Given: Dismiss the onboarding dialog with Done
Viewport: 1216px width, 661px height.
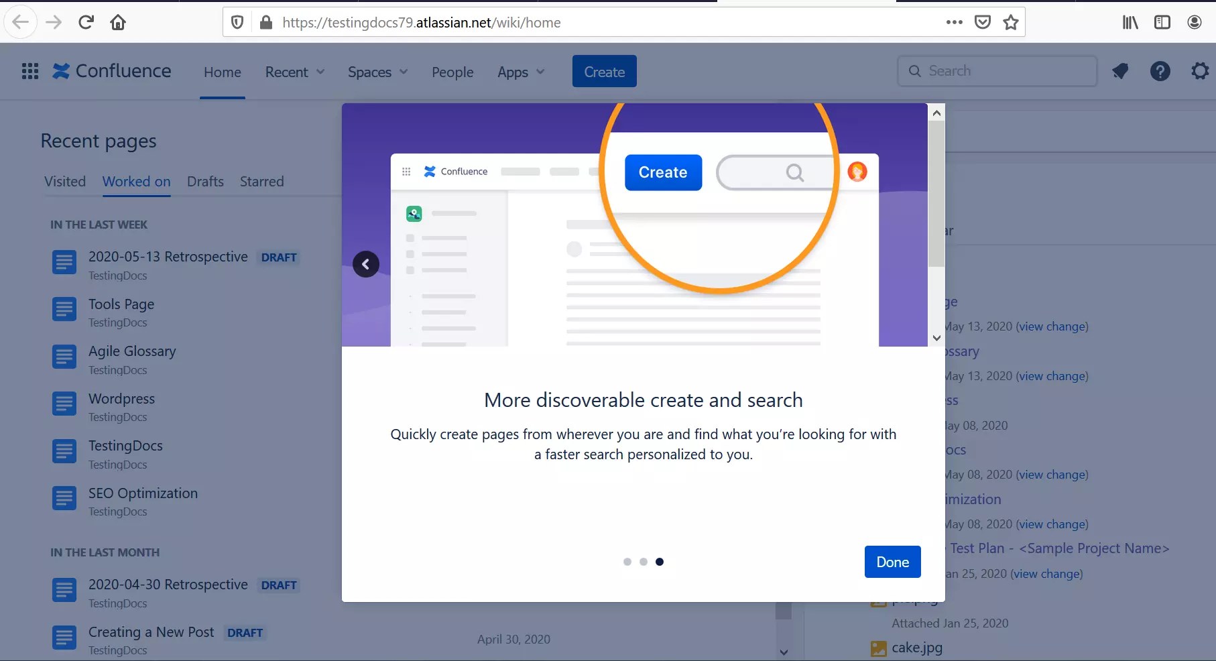Looking at the screenshot, I should pos(892,562).
